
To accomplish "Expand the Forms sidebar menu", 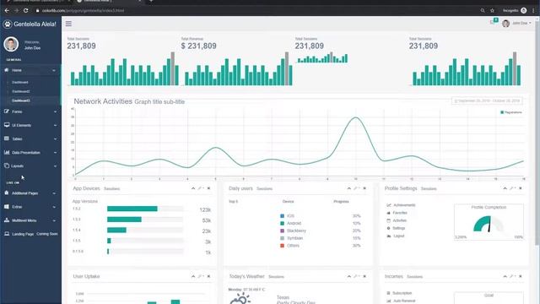I will [30, 111].
